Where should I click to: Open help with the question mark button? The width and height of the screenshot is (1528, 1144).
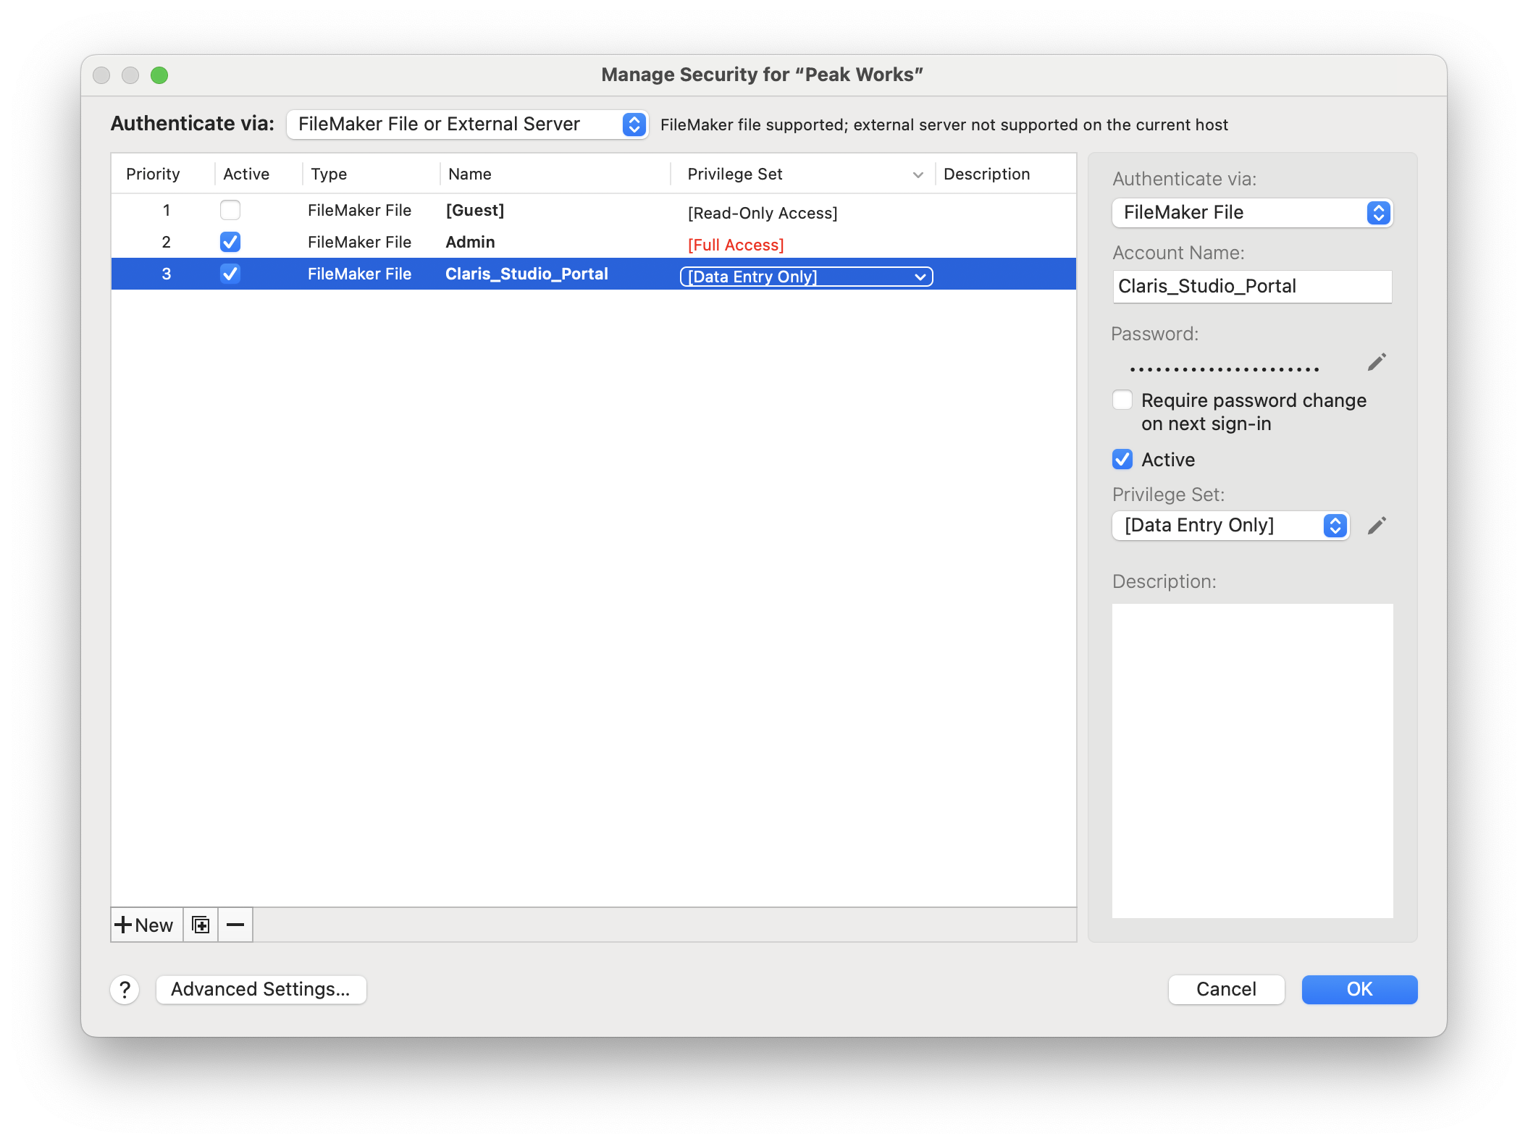125,990
